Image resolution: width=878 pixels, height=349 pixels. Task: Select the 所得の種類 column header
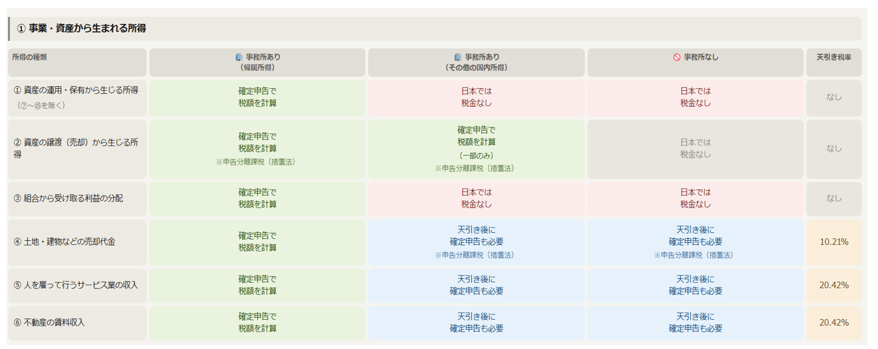(29, 57)
